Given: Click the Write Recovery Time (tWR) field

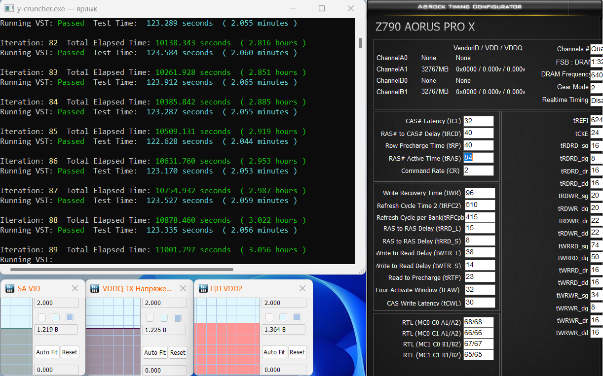Looking at the screenshot, I should 480,193.
